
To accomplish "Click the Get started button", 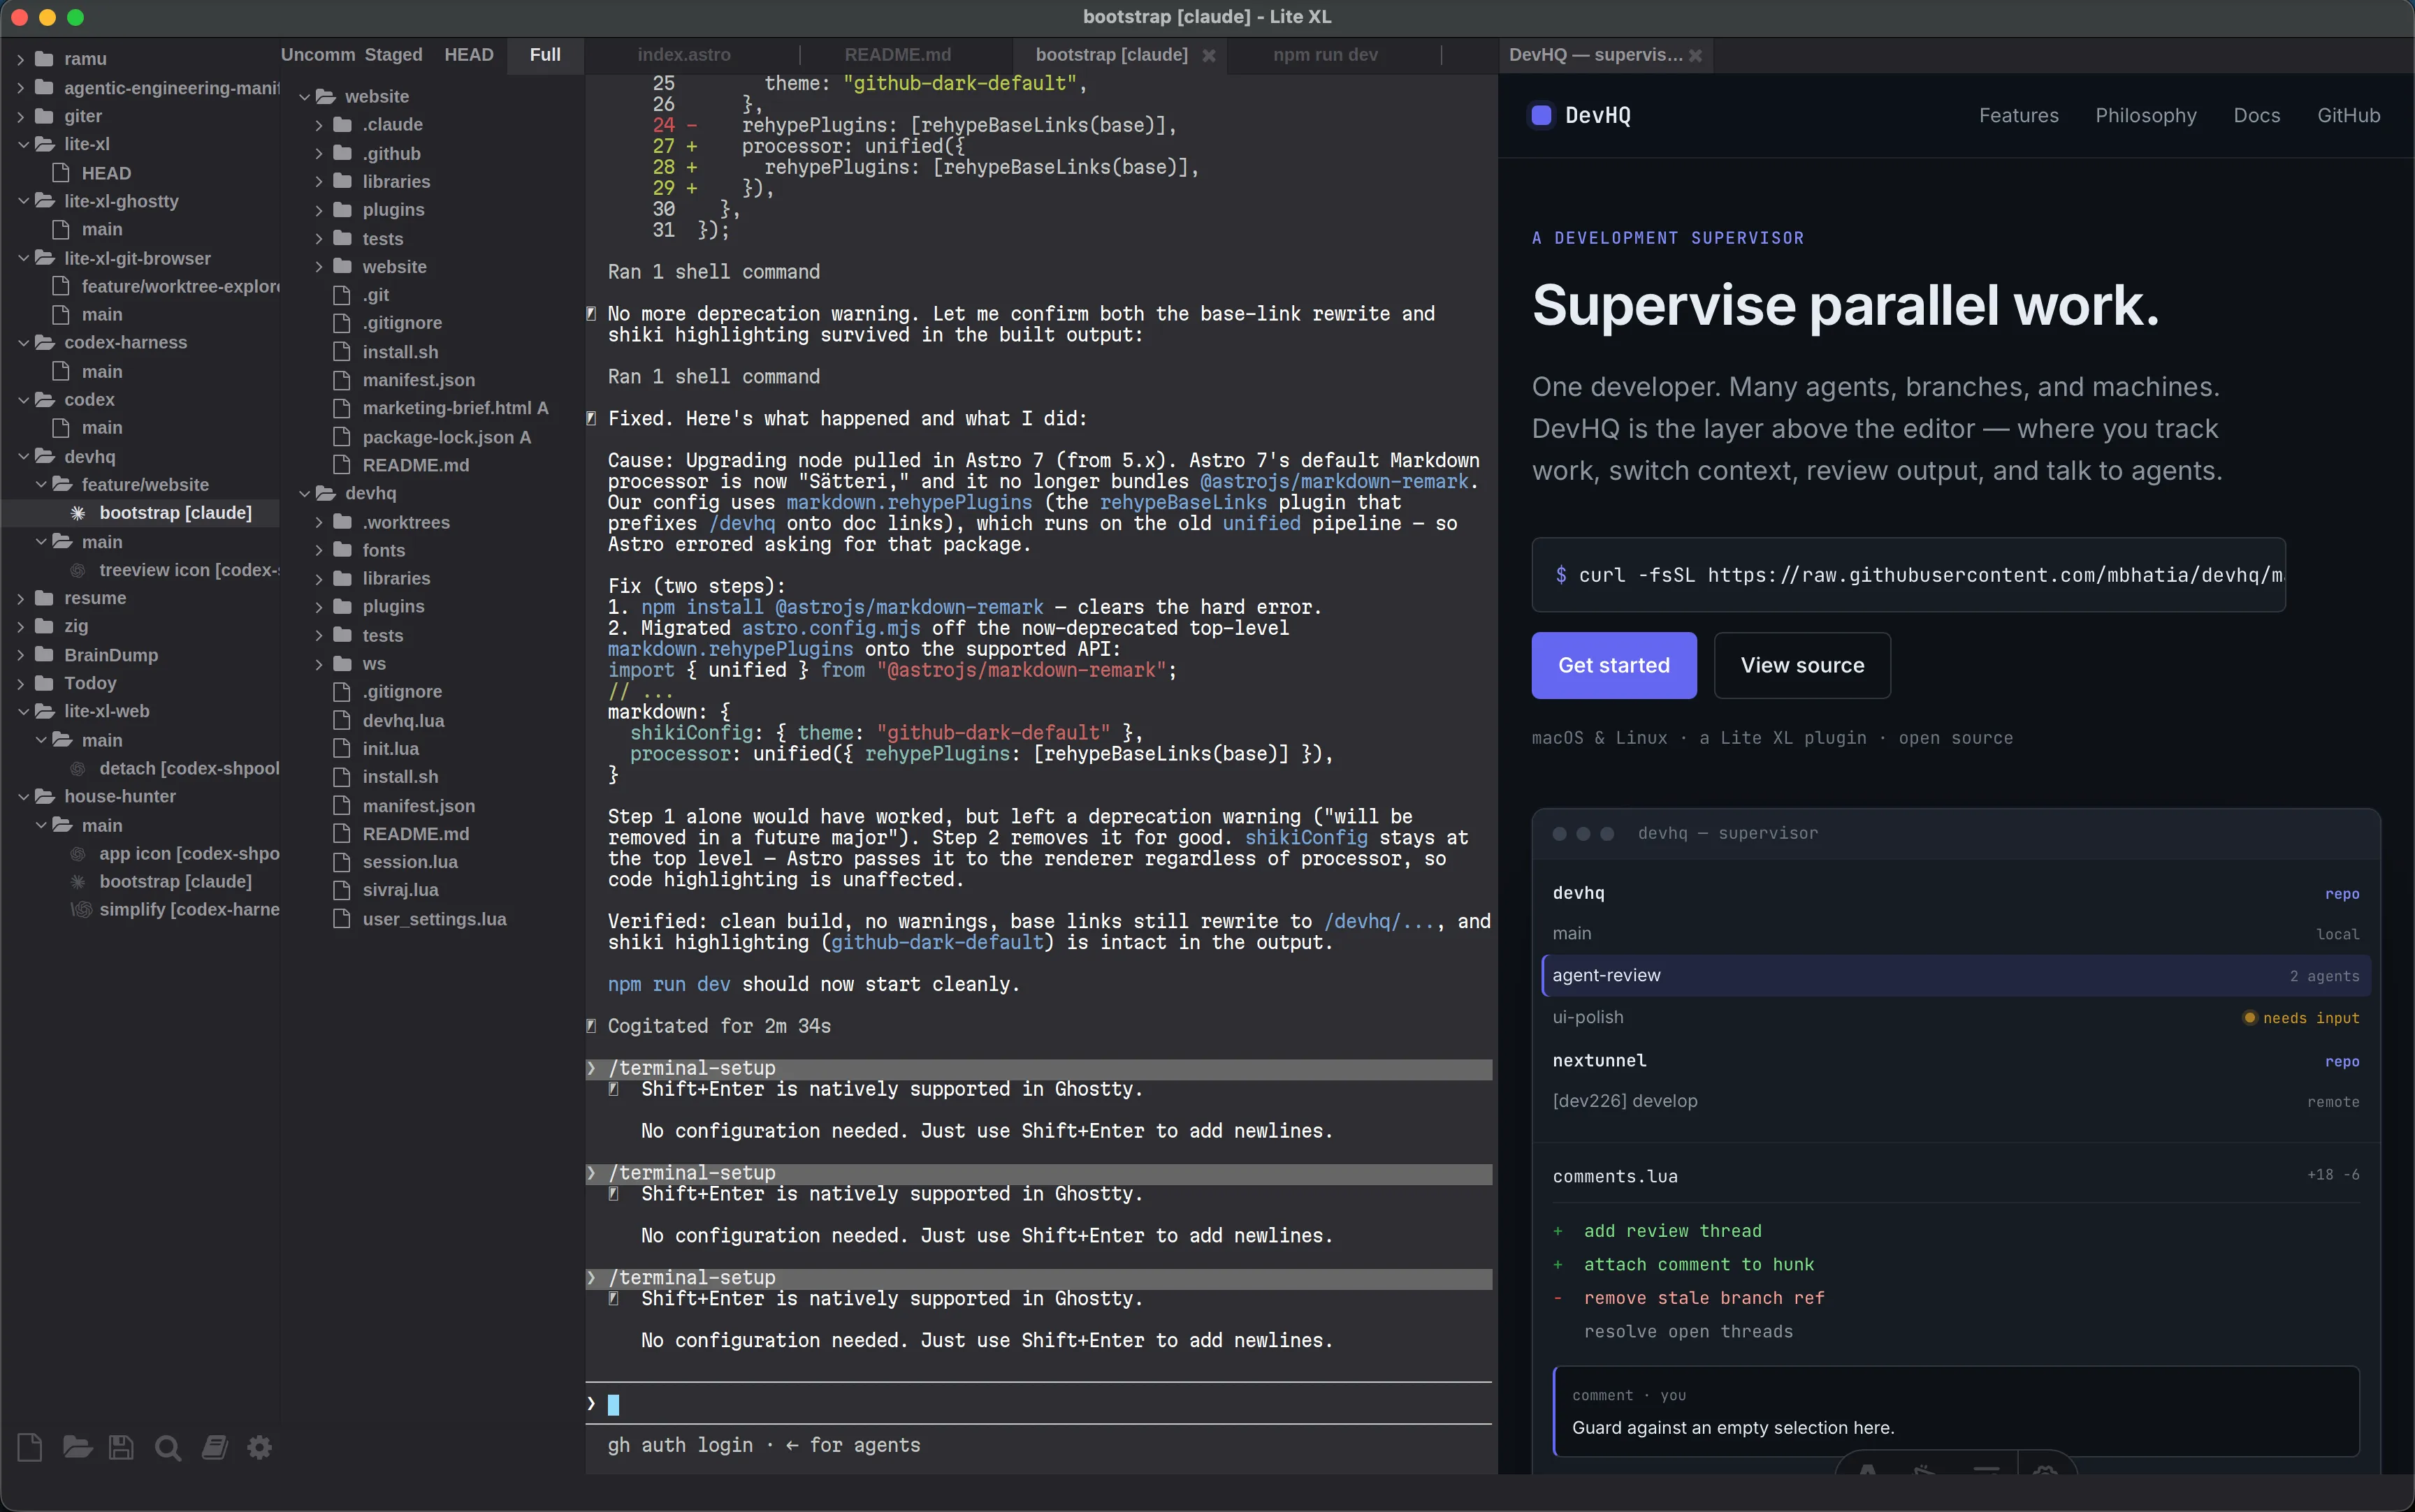I will 1613,665.
